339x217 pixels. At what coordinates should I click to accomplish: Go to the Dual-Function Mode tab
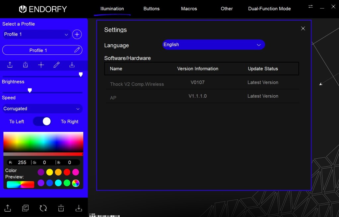pyautogui.click(x=269, y=9)
